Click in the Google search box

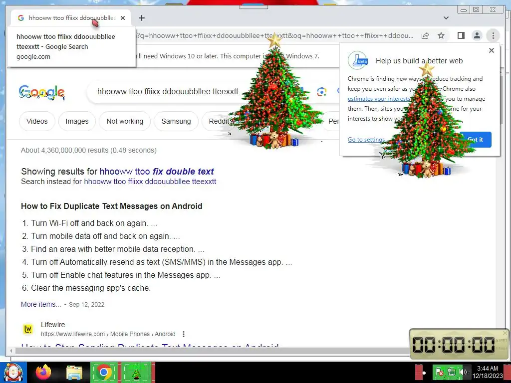(168, 92)
